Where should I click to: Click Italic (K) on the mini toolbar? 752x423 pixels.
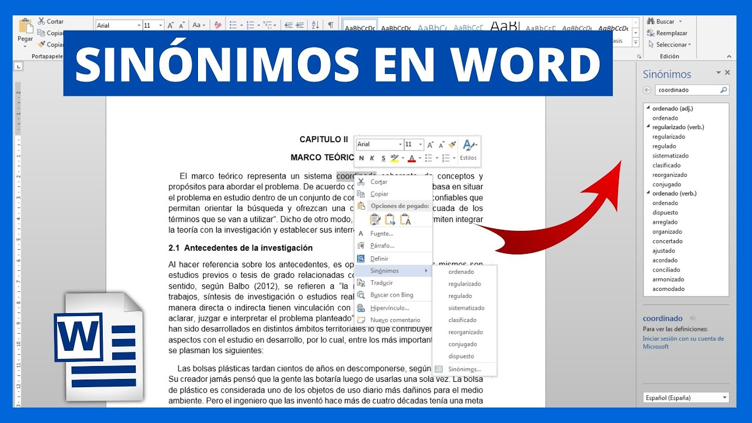point(372,158)
